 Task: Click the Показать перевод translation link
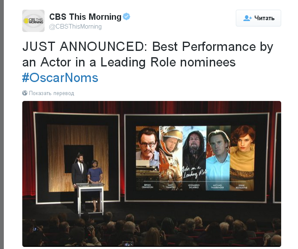pyautogui.click(x=51, y=93)
